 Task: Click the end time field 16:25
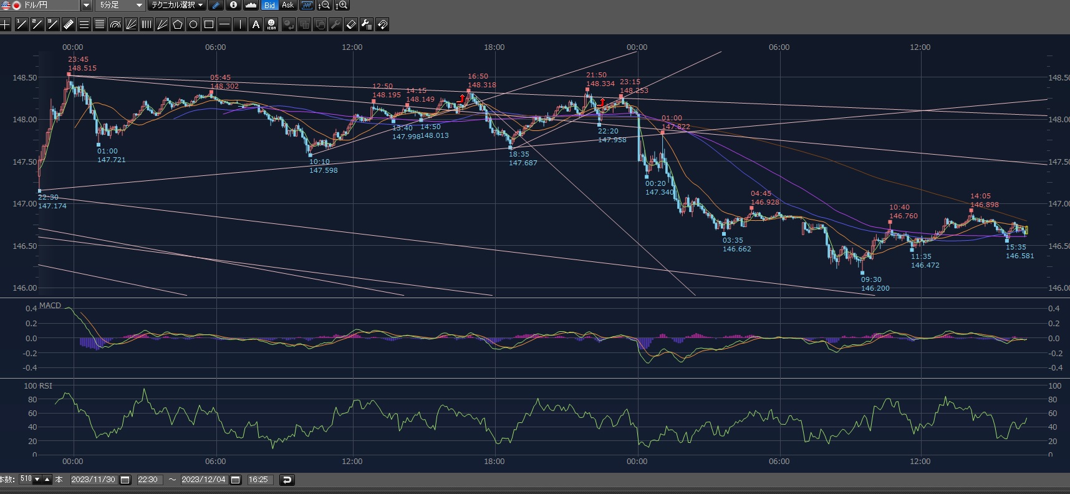(x=258, y=480)
